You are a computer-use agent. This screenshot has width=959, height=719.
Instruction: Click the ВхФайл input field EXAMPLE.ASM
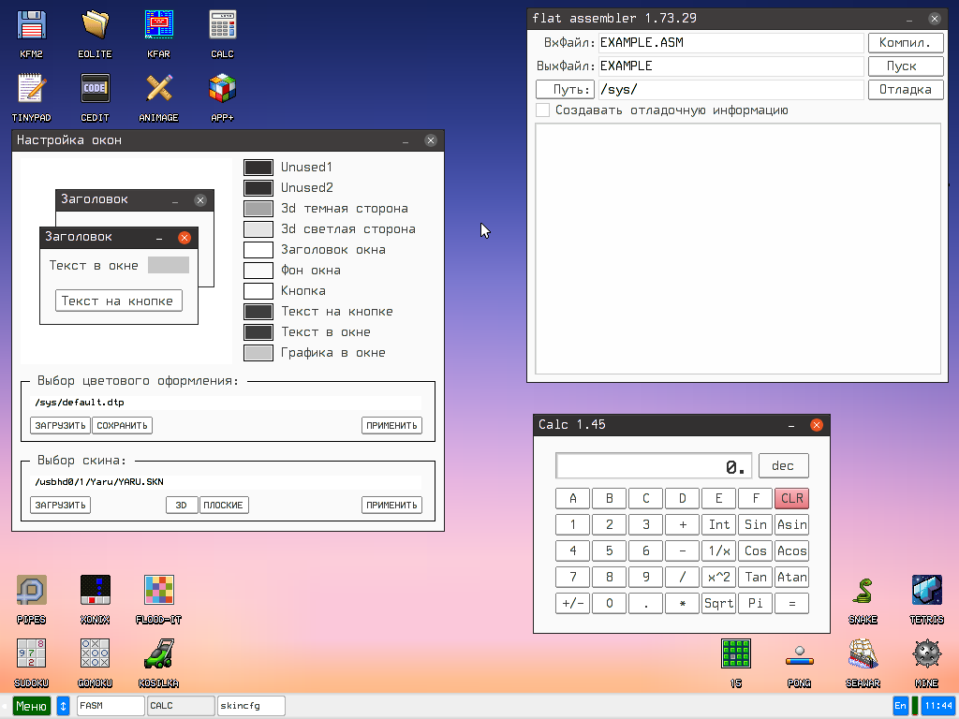pos(730,43)
